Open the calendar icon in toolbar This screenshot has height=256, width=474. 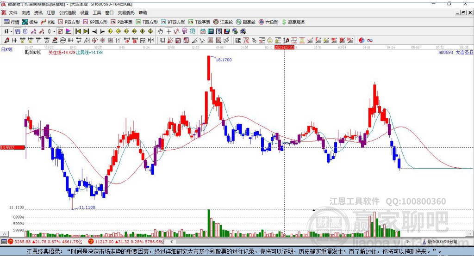tap(203, 31)
